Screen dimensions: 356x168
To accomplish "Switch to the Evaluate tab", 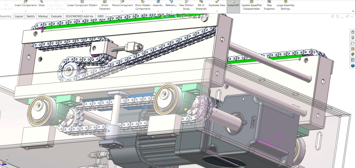I will point(56,16).
